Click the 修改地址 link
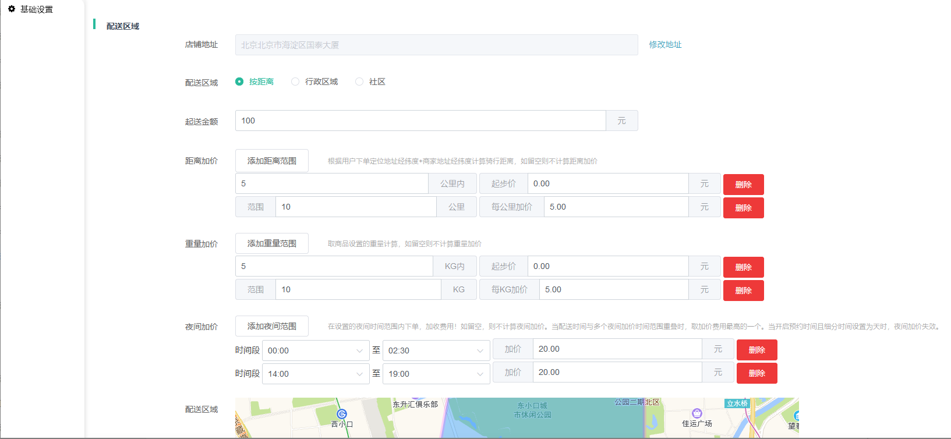This screenshot has height=439, width=951. [665, 45]
